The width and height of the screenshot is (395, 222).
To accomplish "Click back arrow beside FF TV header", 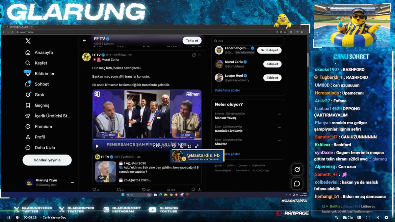I will (x=84, y=40).
